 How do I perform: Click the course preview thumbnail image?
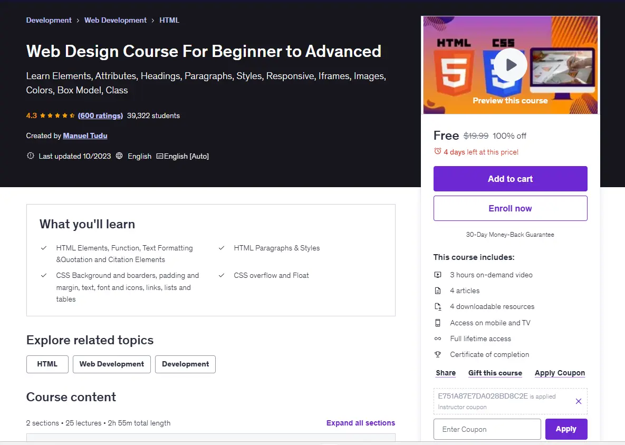[x=510, y=65]
